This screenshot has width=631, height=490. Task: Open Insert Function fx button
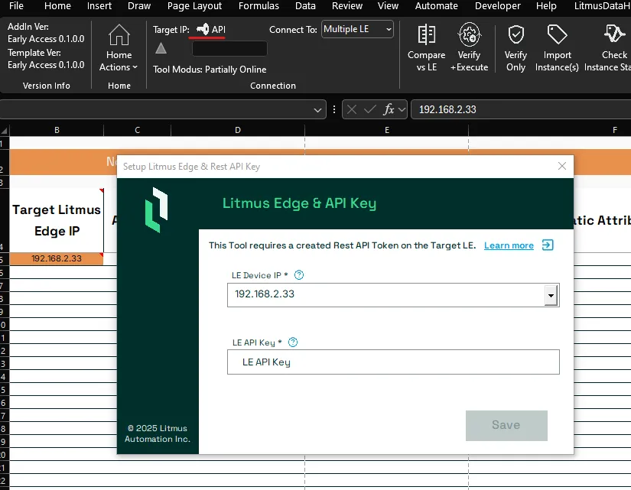tap(389, 109)
